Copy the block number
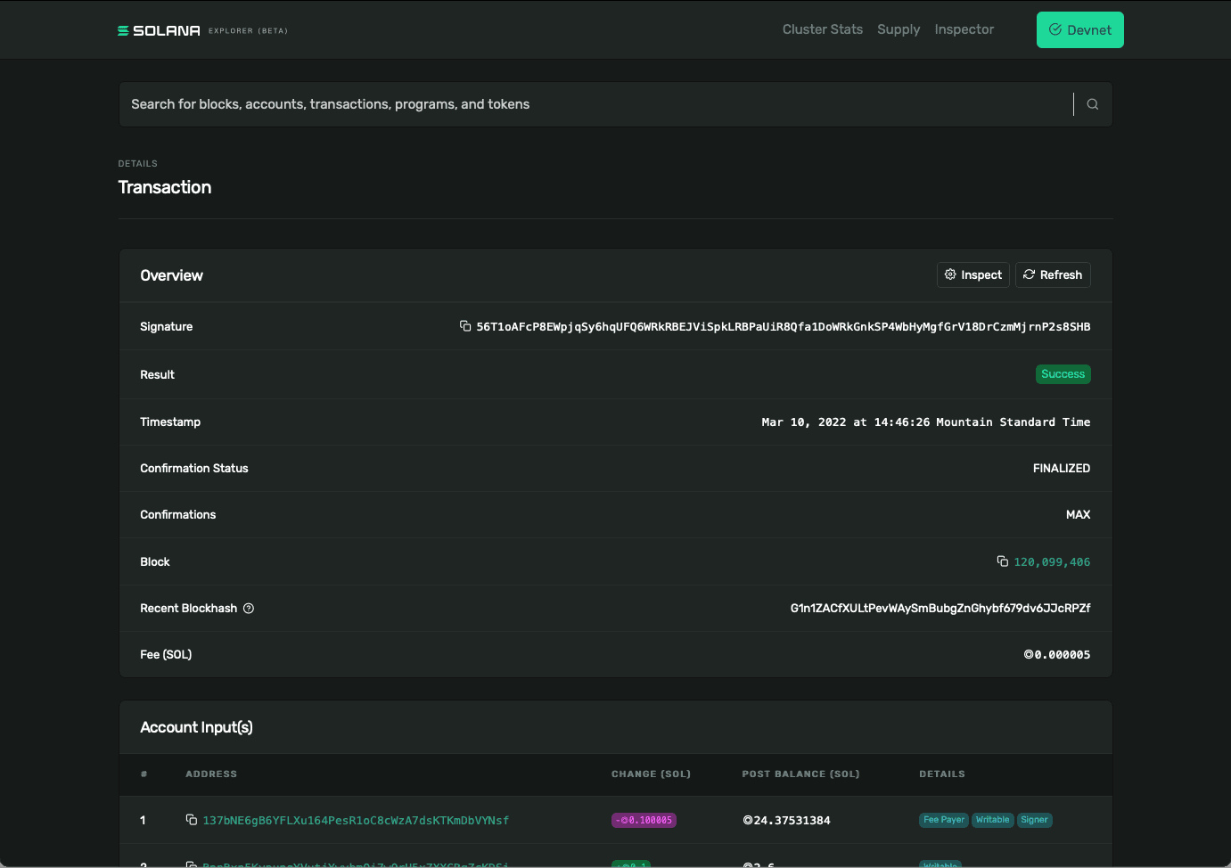The height and width of the screenshot is (868, 1231). (1001, 561)
